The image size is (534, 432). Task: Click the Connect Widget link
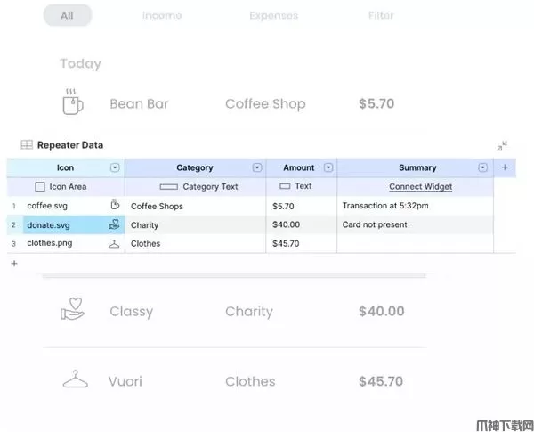[x=420, y=187]
